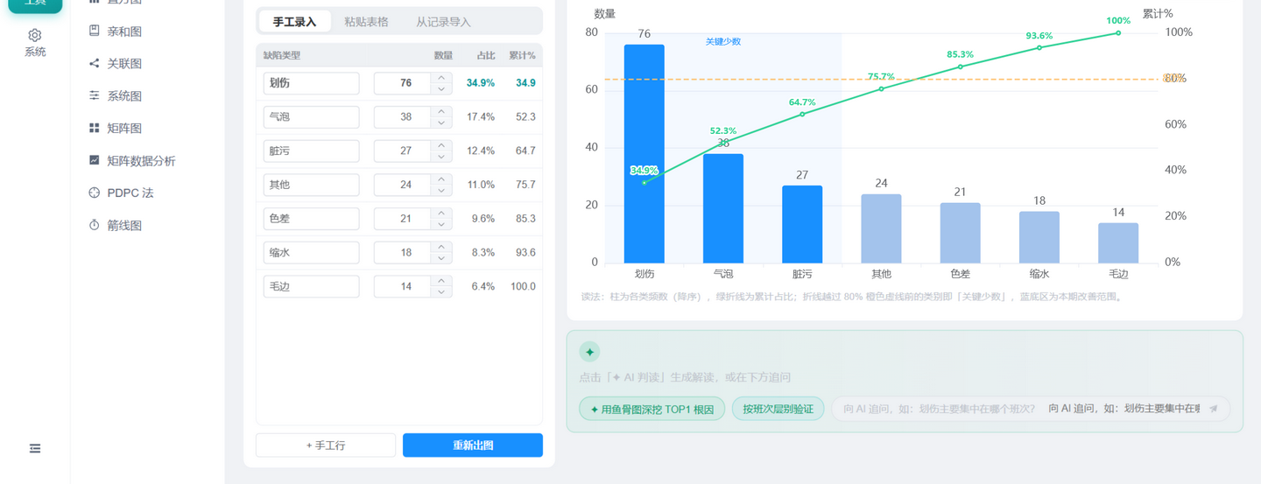Click the 64.7% point on cumulative line
Screen dimensions: 1261x484
802,114
